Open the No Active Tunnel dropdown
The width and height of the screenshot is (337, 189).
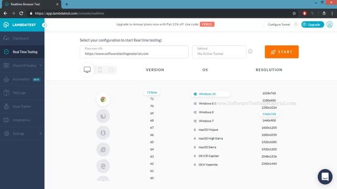[x=219, y=52]
